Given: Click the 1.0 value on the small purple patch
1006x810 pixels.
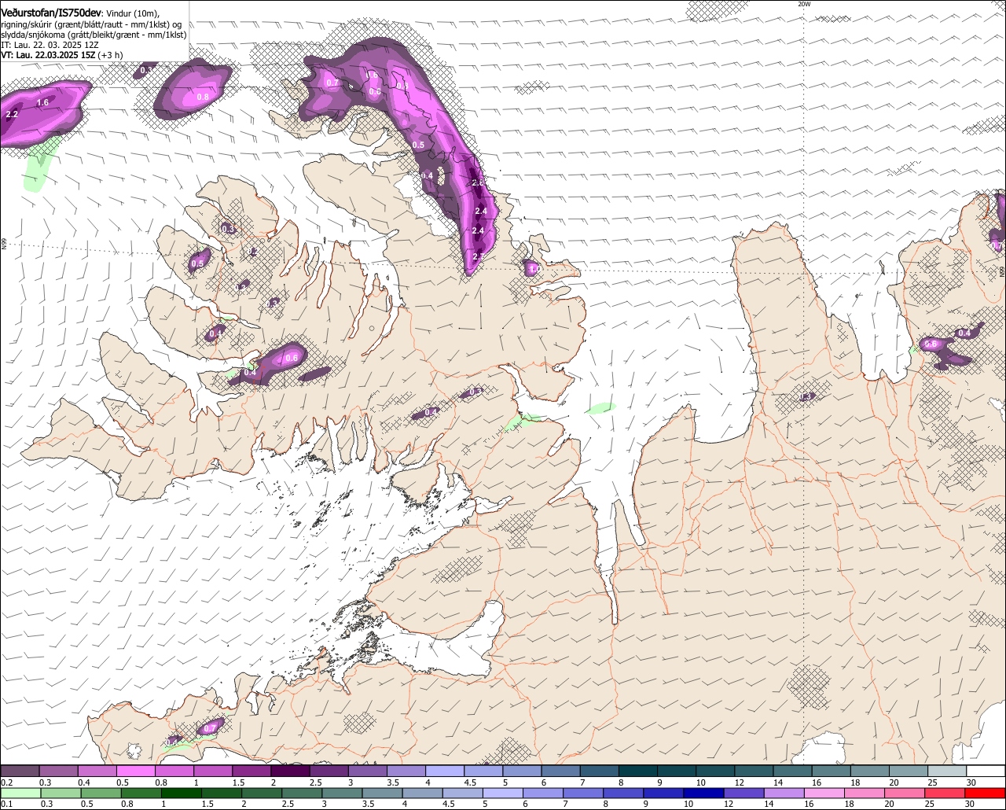Looking at the screenshot, I should pyautogui.click(x=533, y=270).
